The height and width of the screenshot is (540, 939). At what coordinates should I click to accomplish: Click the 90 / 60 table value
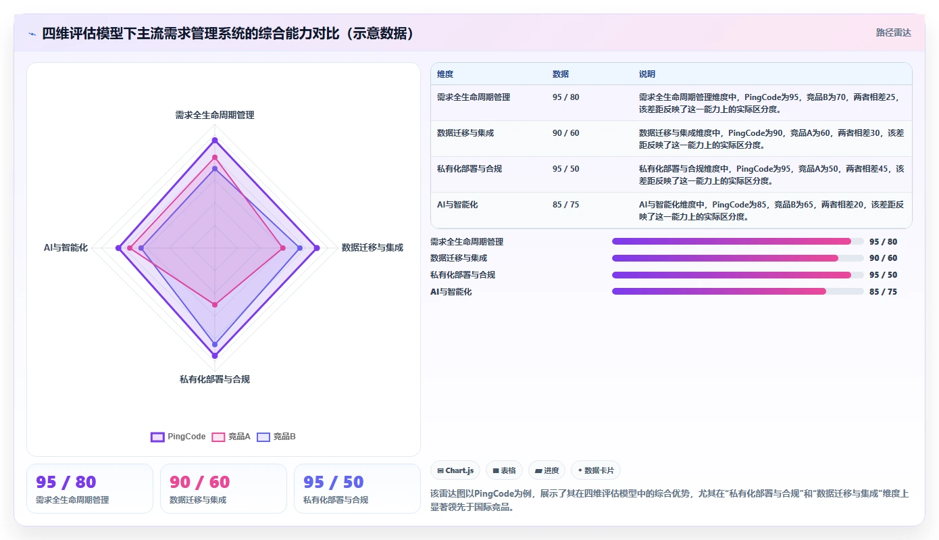565,133
